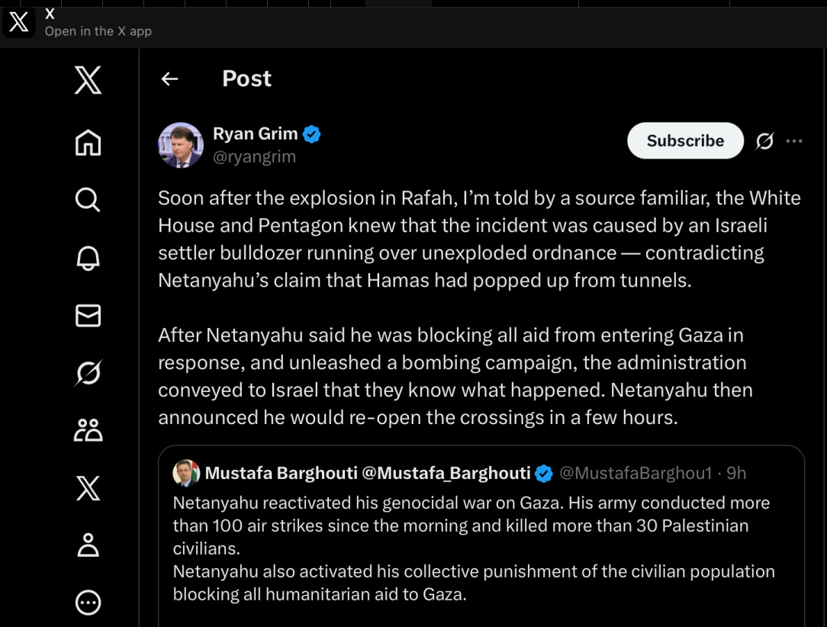Open Messages via the envelope icon

88,315
